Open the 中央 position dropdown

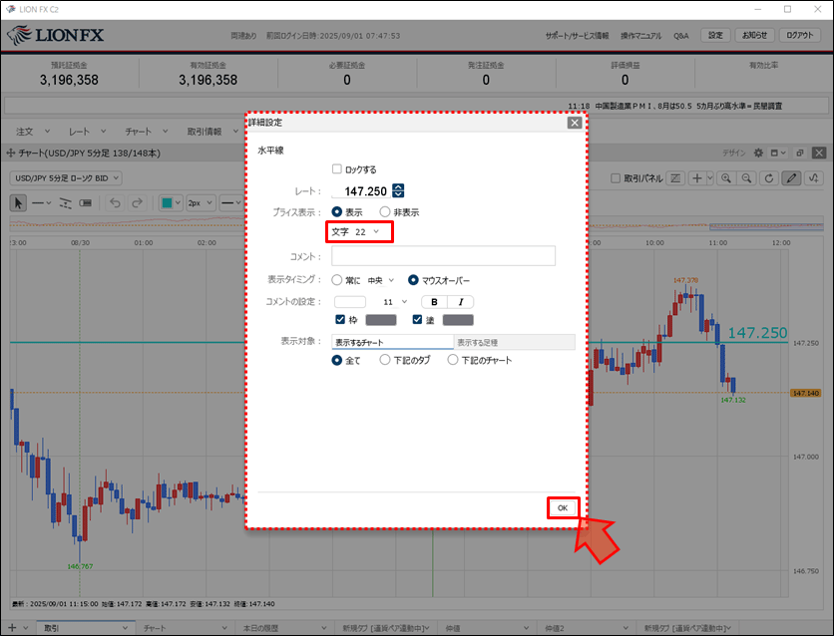[x=381, y=280]
